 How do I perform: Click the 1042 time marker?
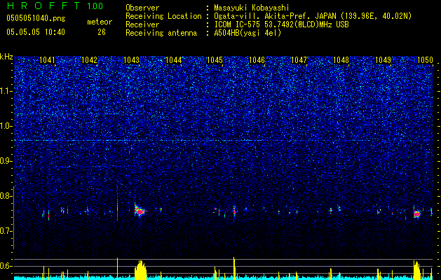89,59
